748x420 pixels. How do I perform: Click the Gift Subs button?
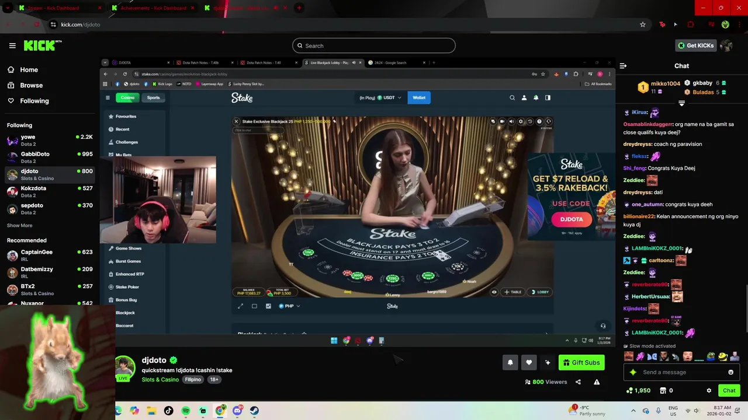tap(581, 362)
